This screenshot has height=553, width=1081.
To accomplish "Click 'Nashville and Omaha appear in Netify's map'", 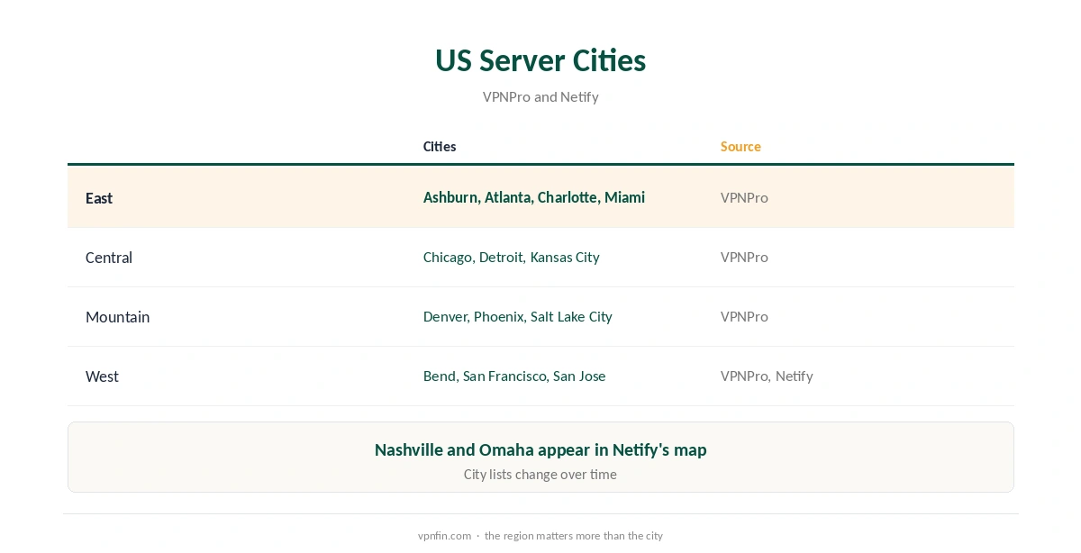I will [x=540, y=449].
